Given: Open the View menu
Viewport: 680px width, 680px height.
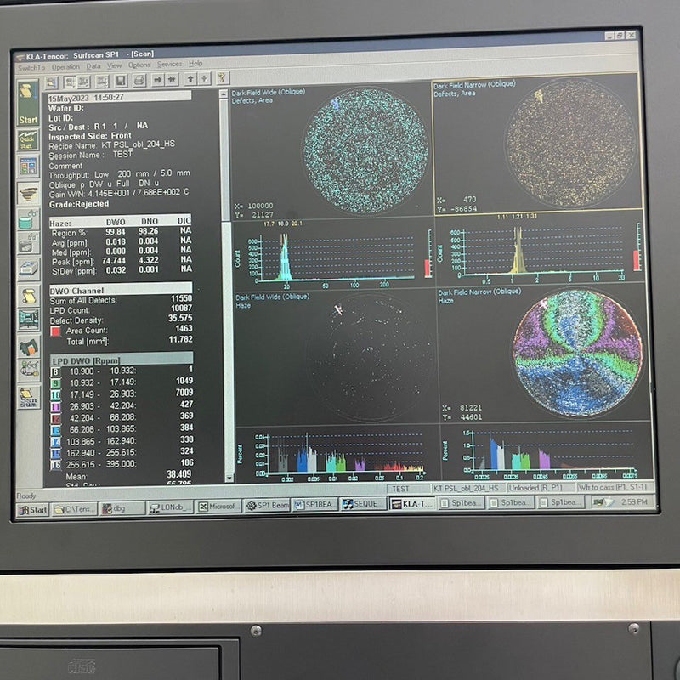Looking at the screenshot, I should click(x=114, y=65).
